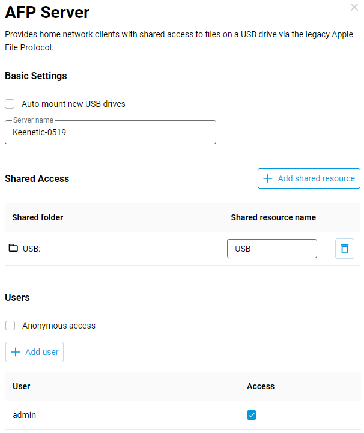Click the Shared Access section heading
Screen dimensions: 364x433
37,178
